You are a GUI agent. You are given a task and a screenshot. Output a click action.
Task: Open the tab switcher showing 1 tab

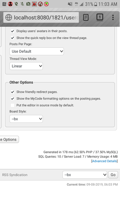[100, 17]
